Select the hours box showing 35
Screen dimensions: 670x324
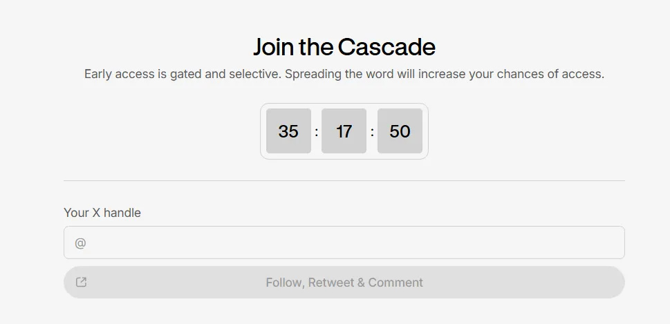(x=288, y=131)
